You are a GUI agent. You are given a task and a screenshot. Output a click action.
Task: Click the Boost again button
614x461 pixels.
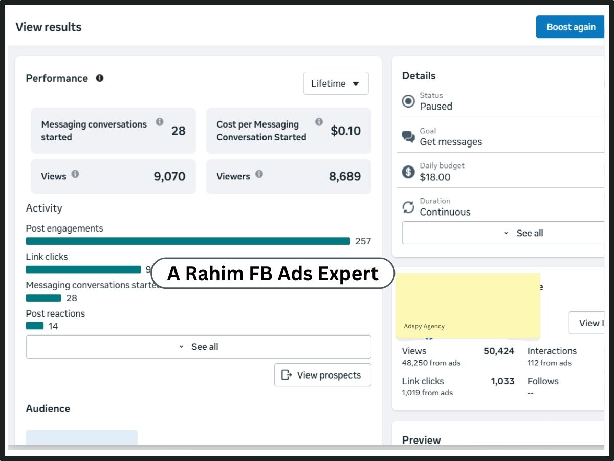[x=571, y=27]
